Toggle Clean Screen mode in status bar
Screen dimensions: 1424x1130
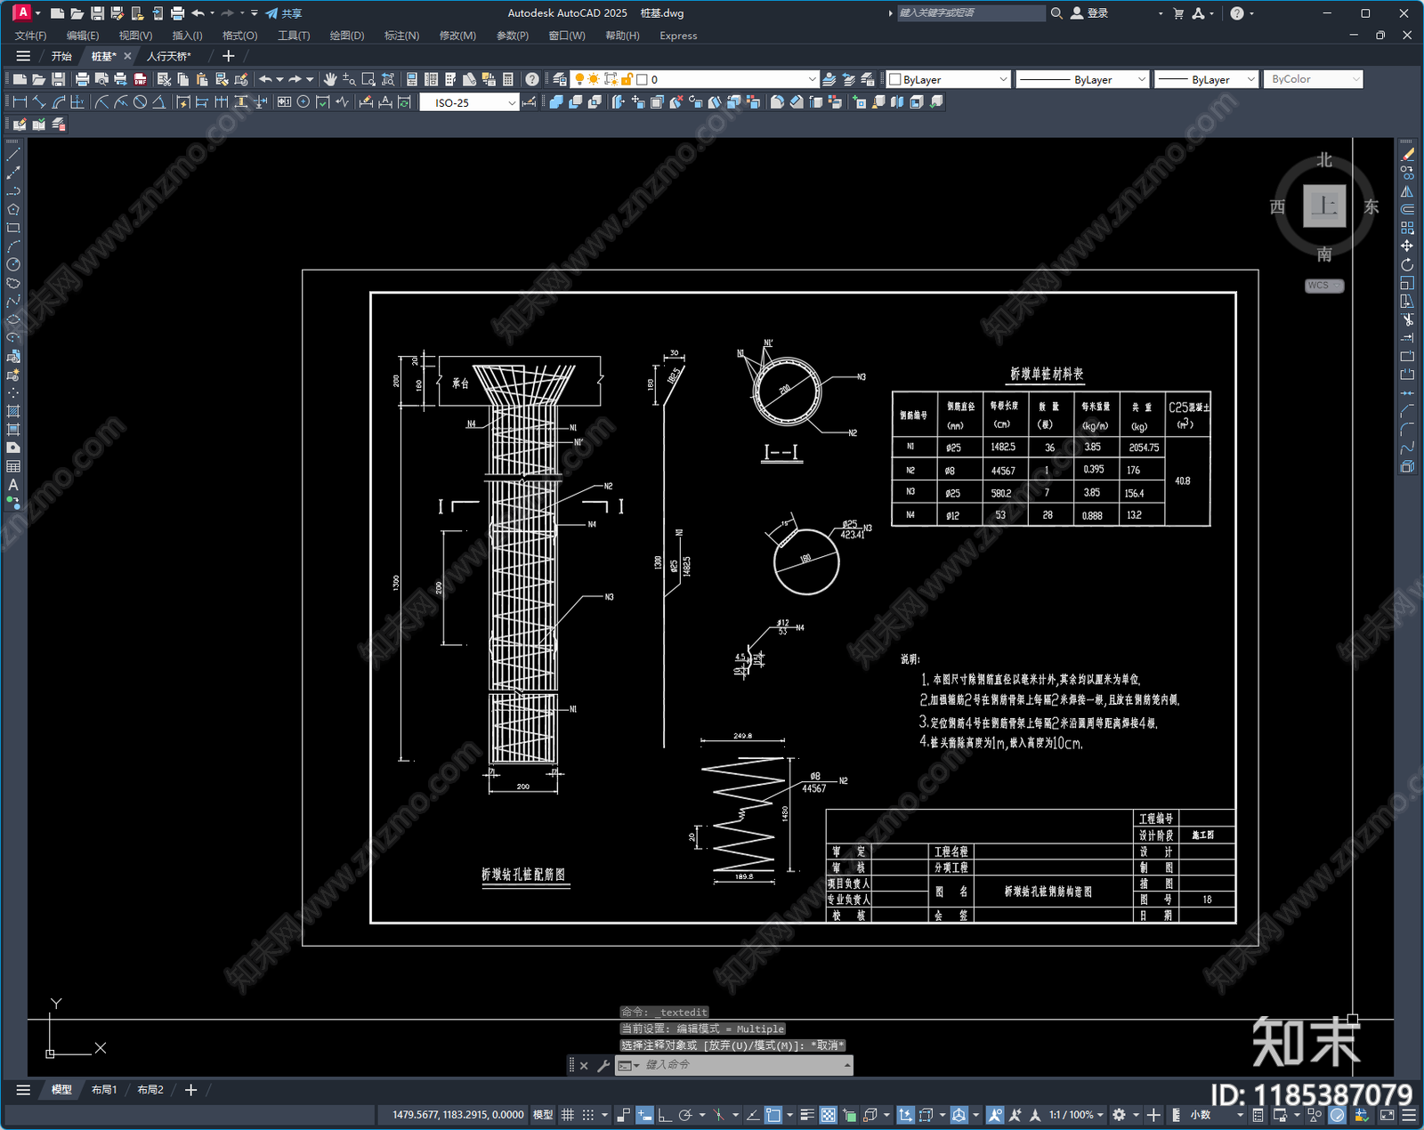(1387, 1115)
